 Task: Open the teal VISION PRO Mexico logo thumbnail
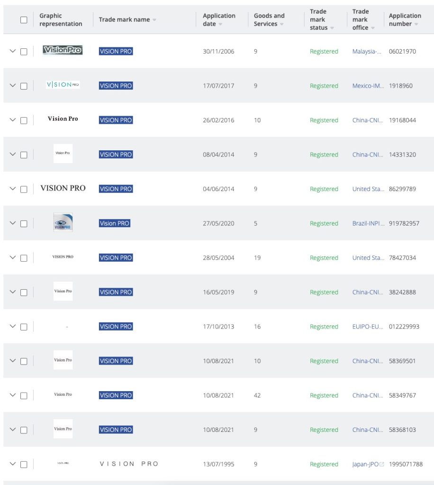[x=63, y=85]
